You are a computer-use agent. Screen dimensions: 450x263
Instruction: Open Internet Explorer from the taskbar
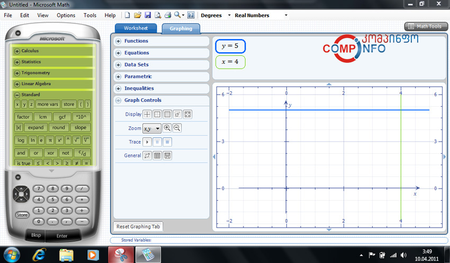point(39,255)
